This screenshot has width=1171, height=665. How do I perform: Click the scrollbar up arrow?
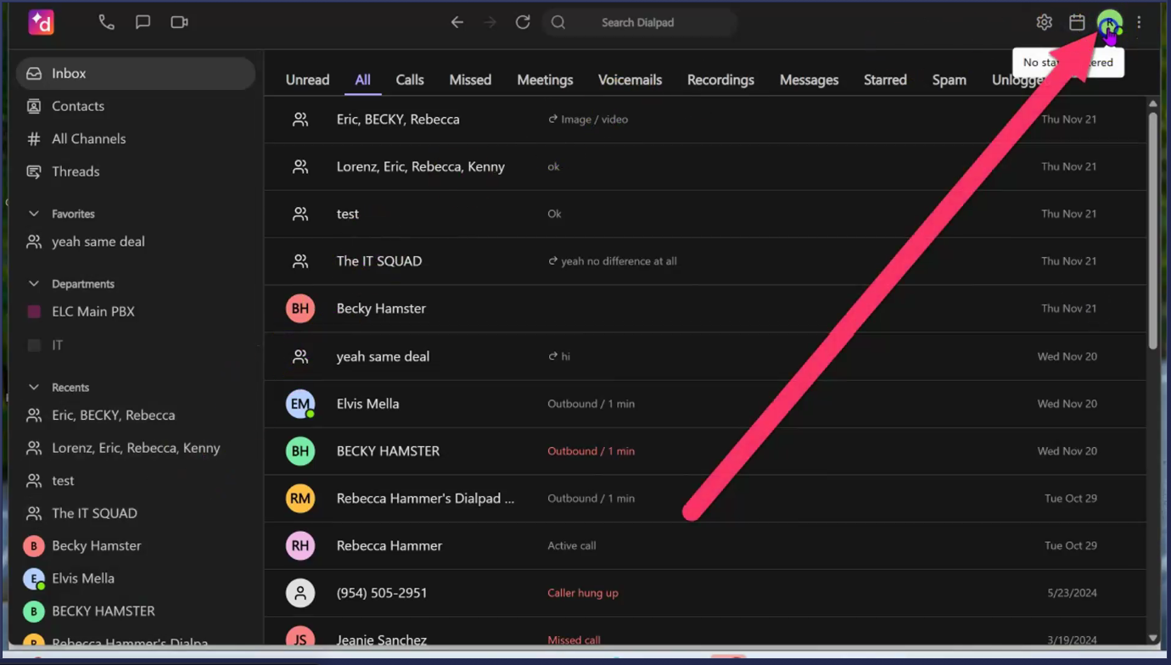pos(1152,103)
